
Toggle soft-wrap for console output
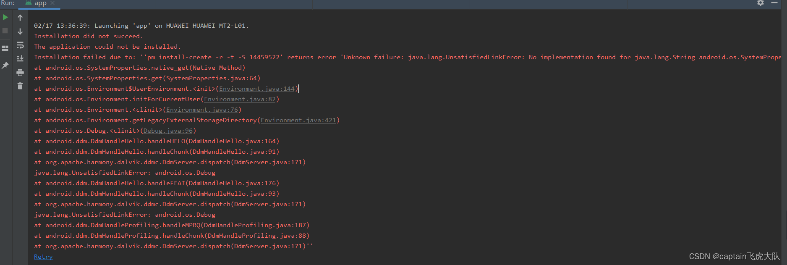coord(20,45)
